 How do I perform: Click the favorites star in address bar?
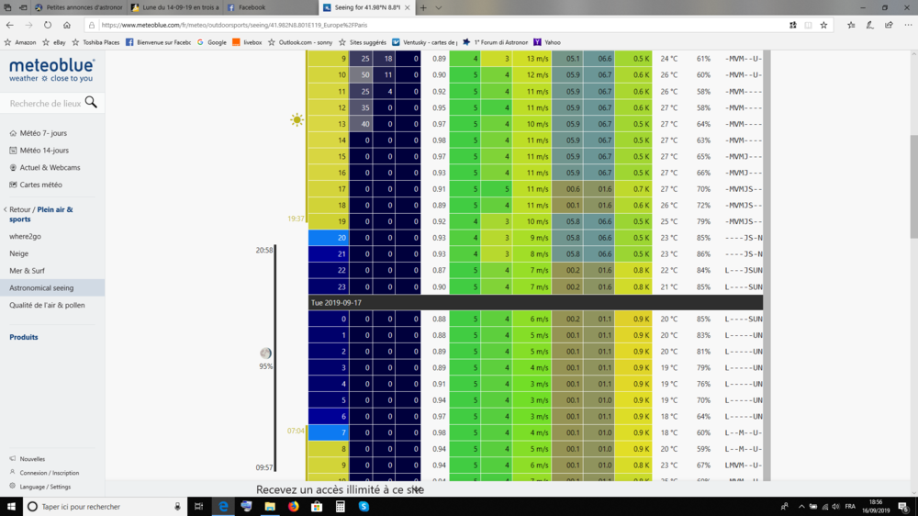coord(823,25)
